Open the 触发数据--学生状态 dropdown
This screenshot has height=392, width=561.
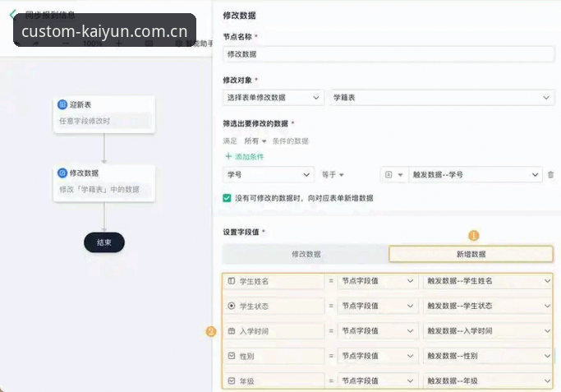[x=488, y=306]
